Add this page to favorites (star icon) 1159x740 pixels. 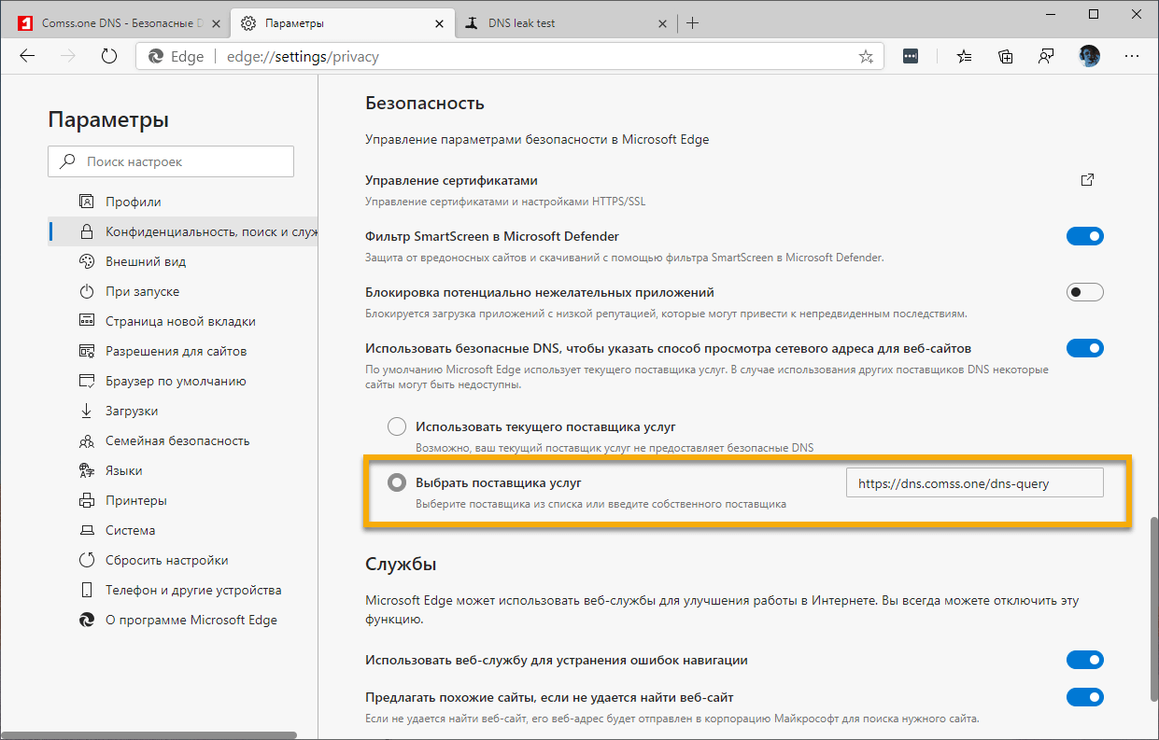click(x=866, y=57)
